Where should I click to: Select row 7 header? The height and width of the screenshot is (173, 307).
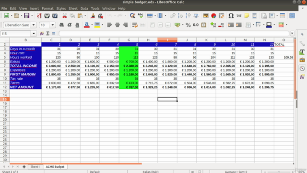[x=5, y=66]
